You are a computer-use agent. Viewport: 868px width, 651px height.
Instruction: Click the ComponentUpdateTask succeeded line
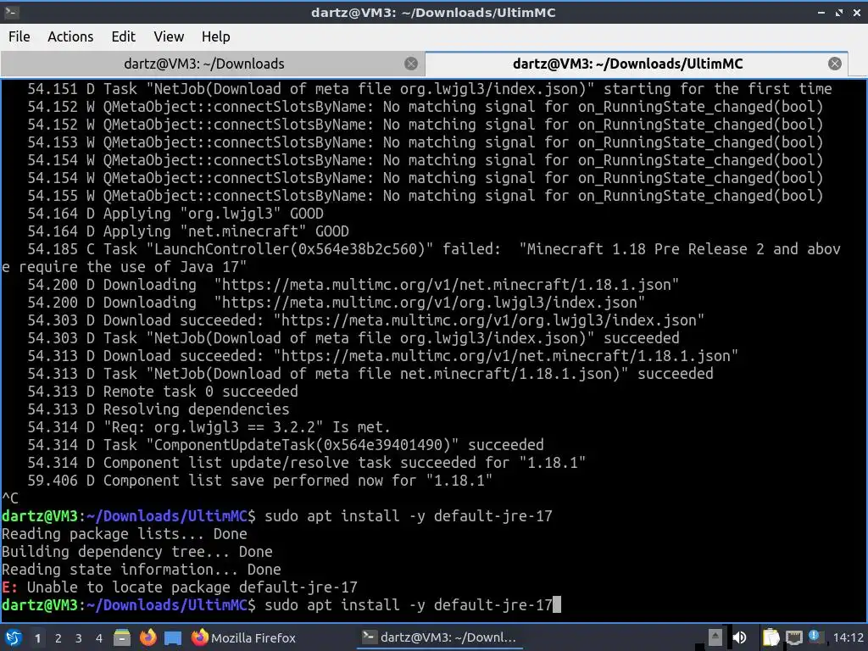(x=286, y=445)
